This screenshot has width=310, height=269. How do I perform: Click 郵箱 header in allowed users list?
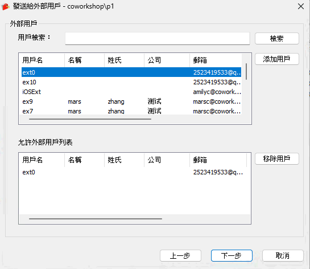218,160
